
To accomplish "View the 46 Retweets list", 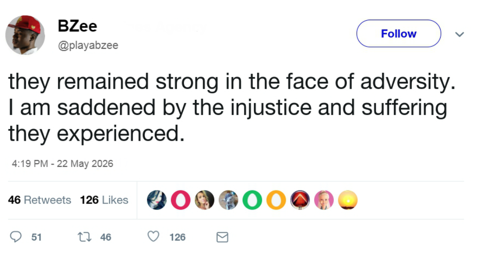I will tap(40, 200).
